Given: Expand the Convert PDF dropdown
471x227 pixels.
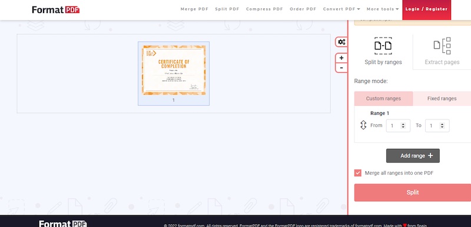Looking at the screenshot, I should [x=341, y=9].
